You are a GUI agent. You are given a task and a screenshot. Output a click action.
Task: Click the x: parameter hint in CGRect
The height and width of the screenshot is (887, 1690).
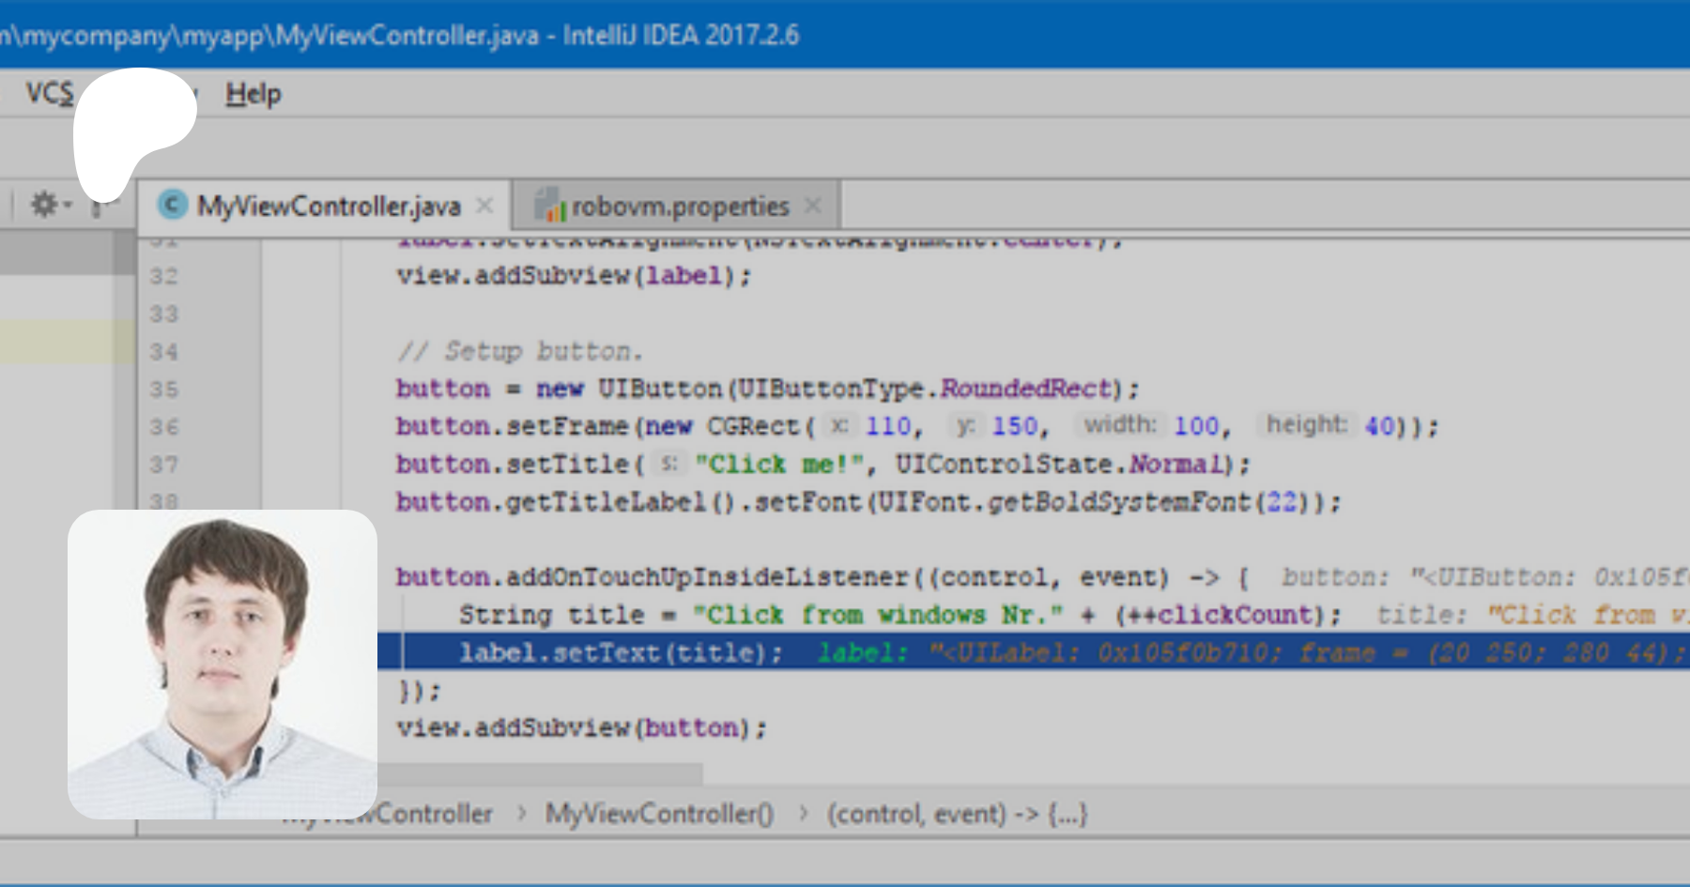point(838,426)
